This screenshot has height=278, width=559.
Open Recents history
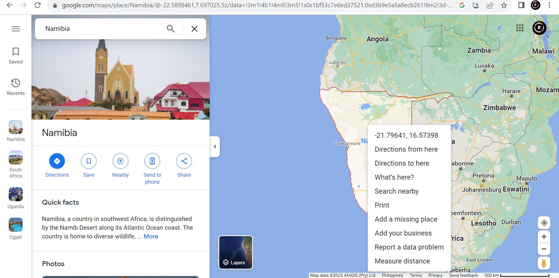click(x=16, y=83)
